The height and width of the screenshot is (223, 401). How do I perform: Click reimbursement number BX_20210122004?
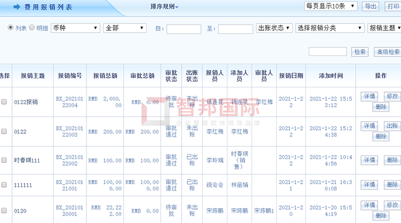(x=69, y=102)
